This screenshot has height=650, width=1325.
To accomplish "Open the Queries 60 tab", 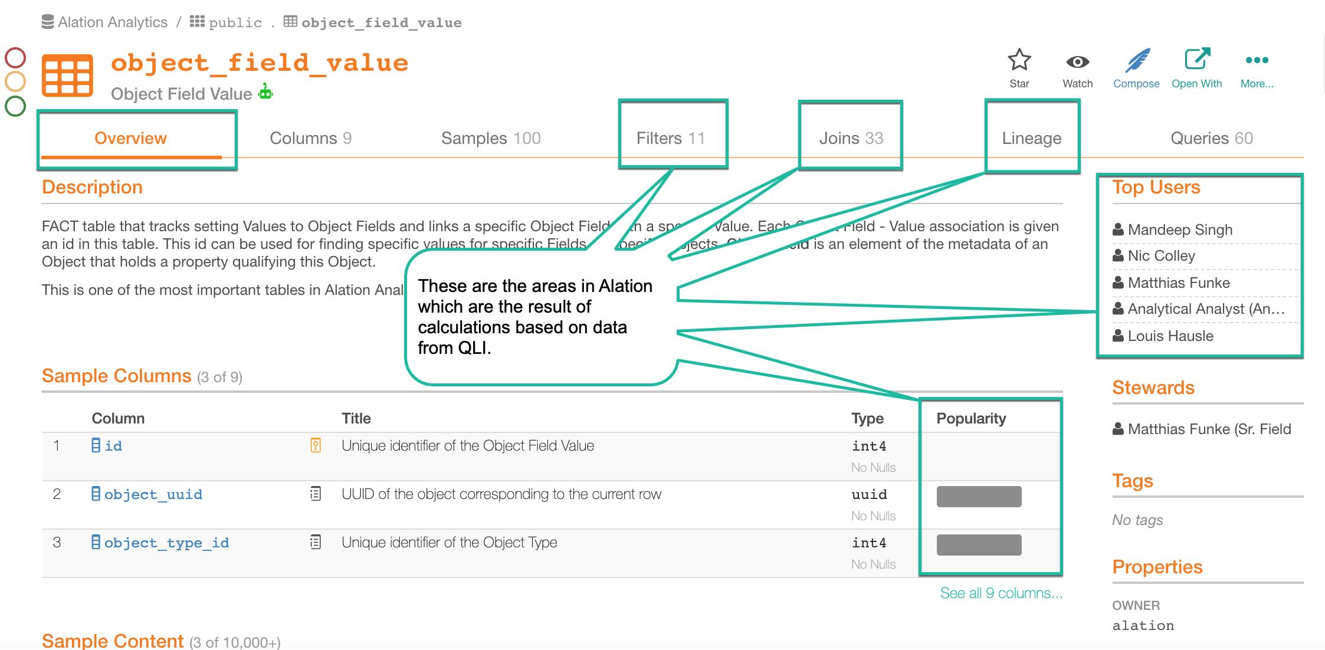I will coord(1212,138).
